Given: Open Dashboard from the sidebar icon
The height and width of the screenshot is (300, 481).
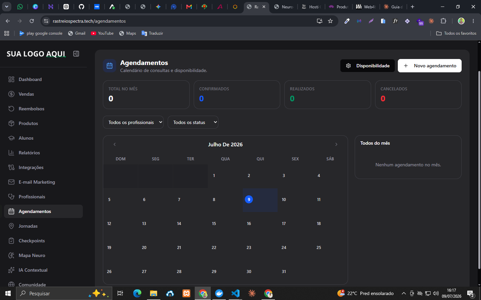Looking at the screenshot, I should click(11, 79).
